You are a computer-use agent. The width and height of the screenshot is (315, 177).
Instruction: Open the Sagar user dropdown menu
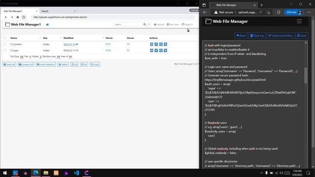tap(187, 25)
